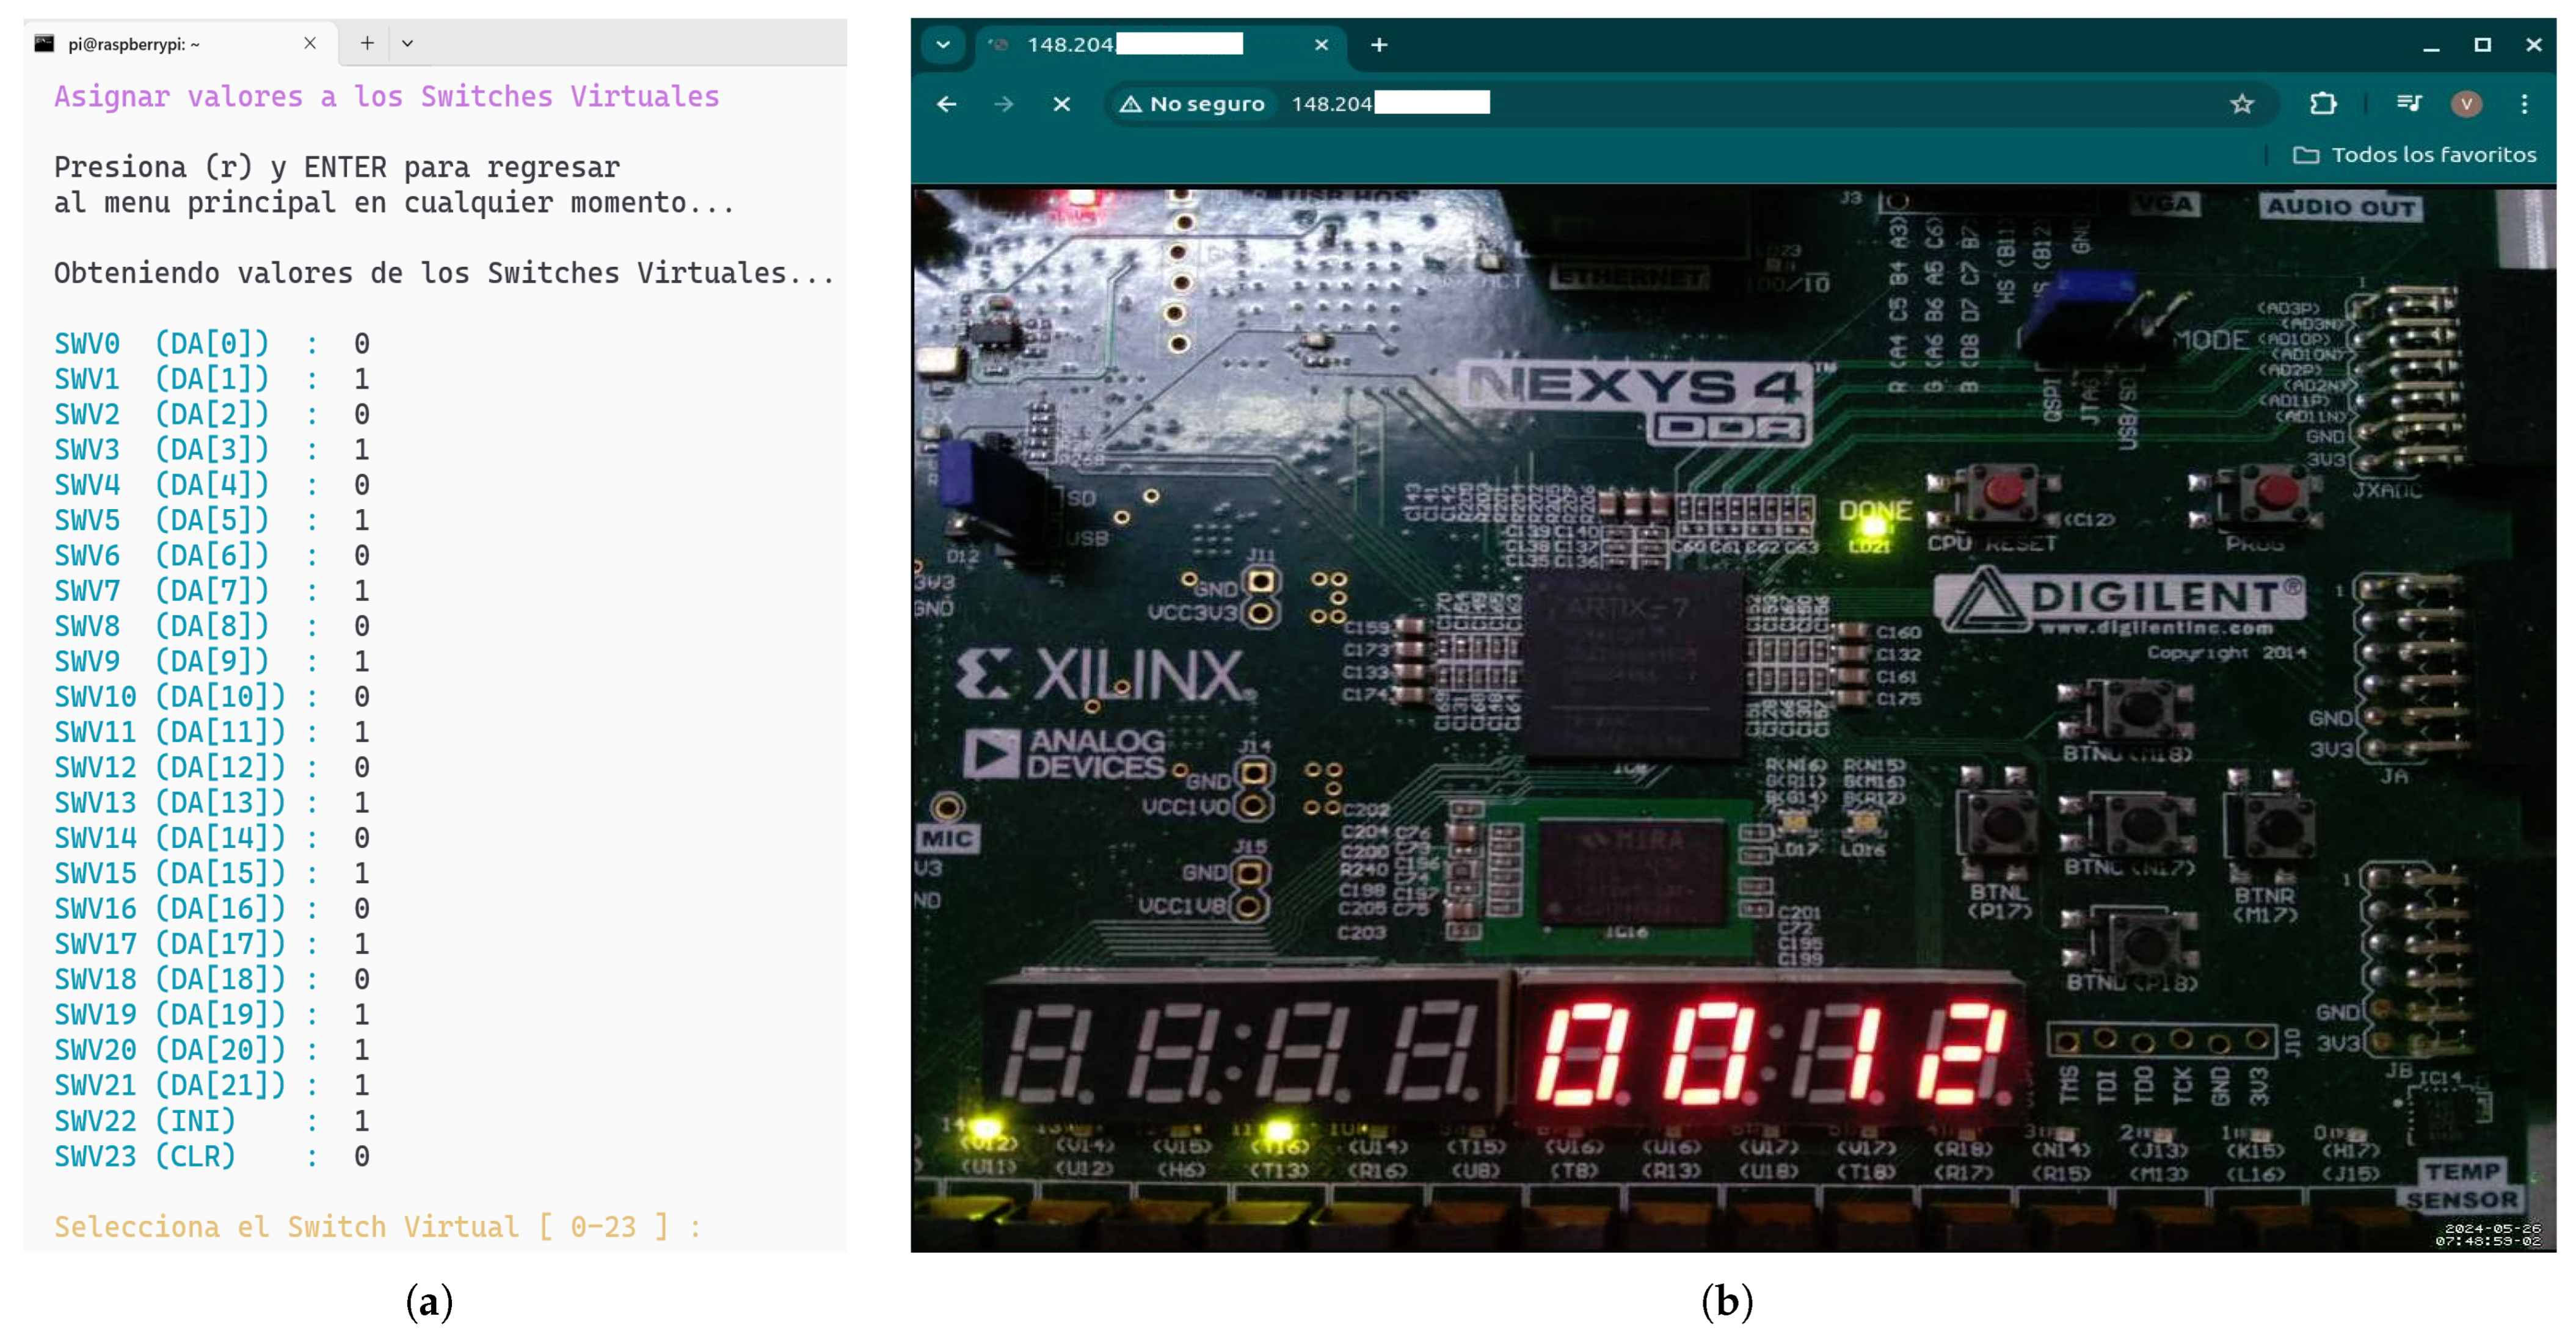The width and height of the screenshot is (2576, 1335).
Task: Close the 148.204 browser tab
Action: [x=1321, y=45]
